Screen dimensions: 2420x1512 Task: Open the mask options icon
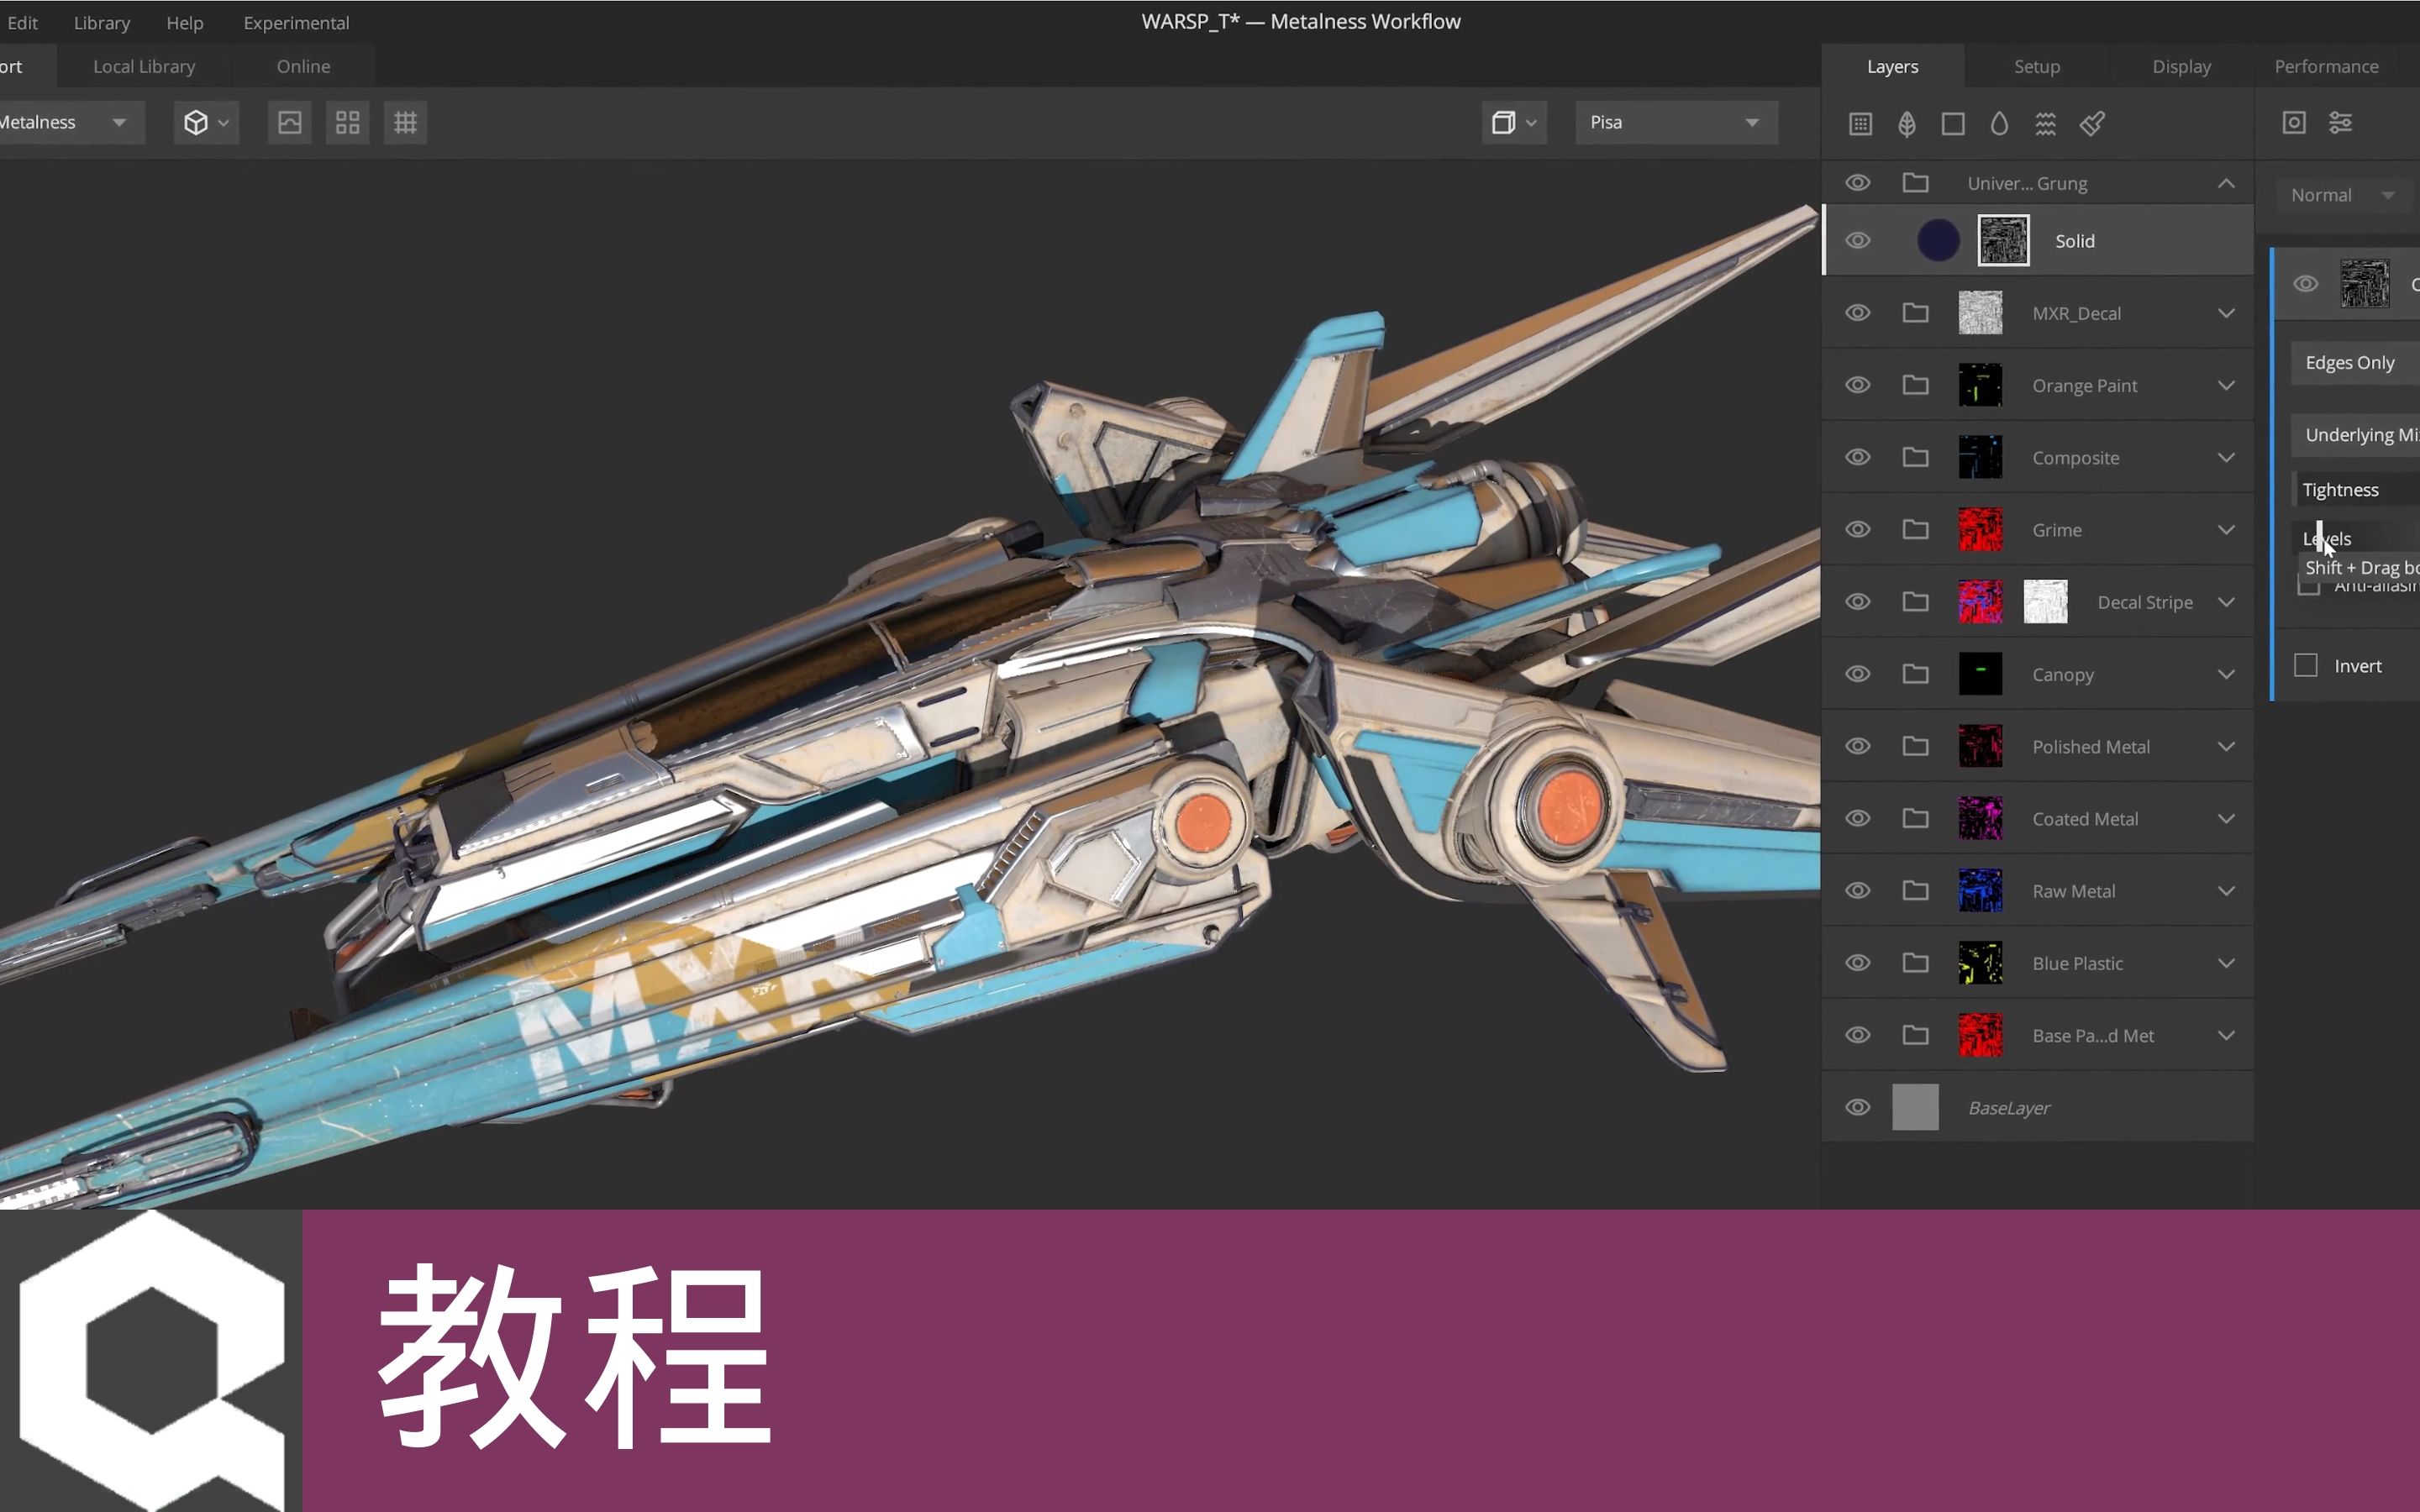pos(2293,122)
